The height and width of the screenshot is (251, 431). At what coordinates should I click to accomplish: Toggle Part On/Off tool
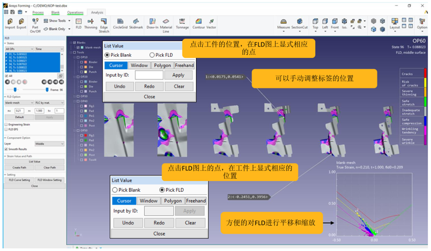[35, 25]
